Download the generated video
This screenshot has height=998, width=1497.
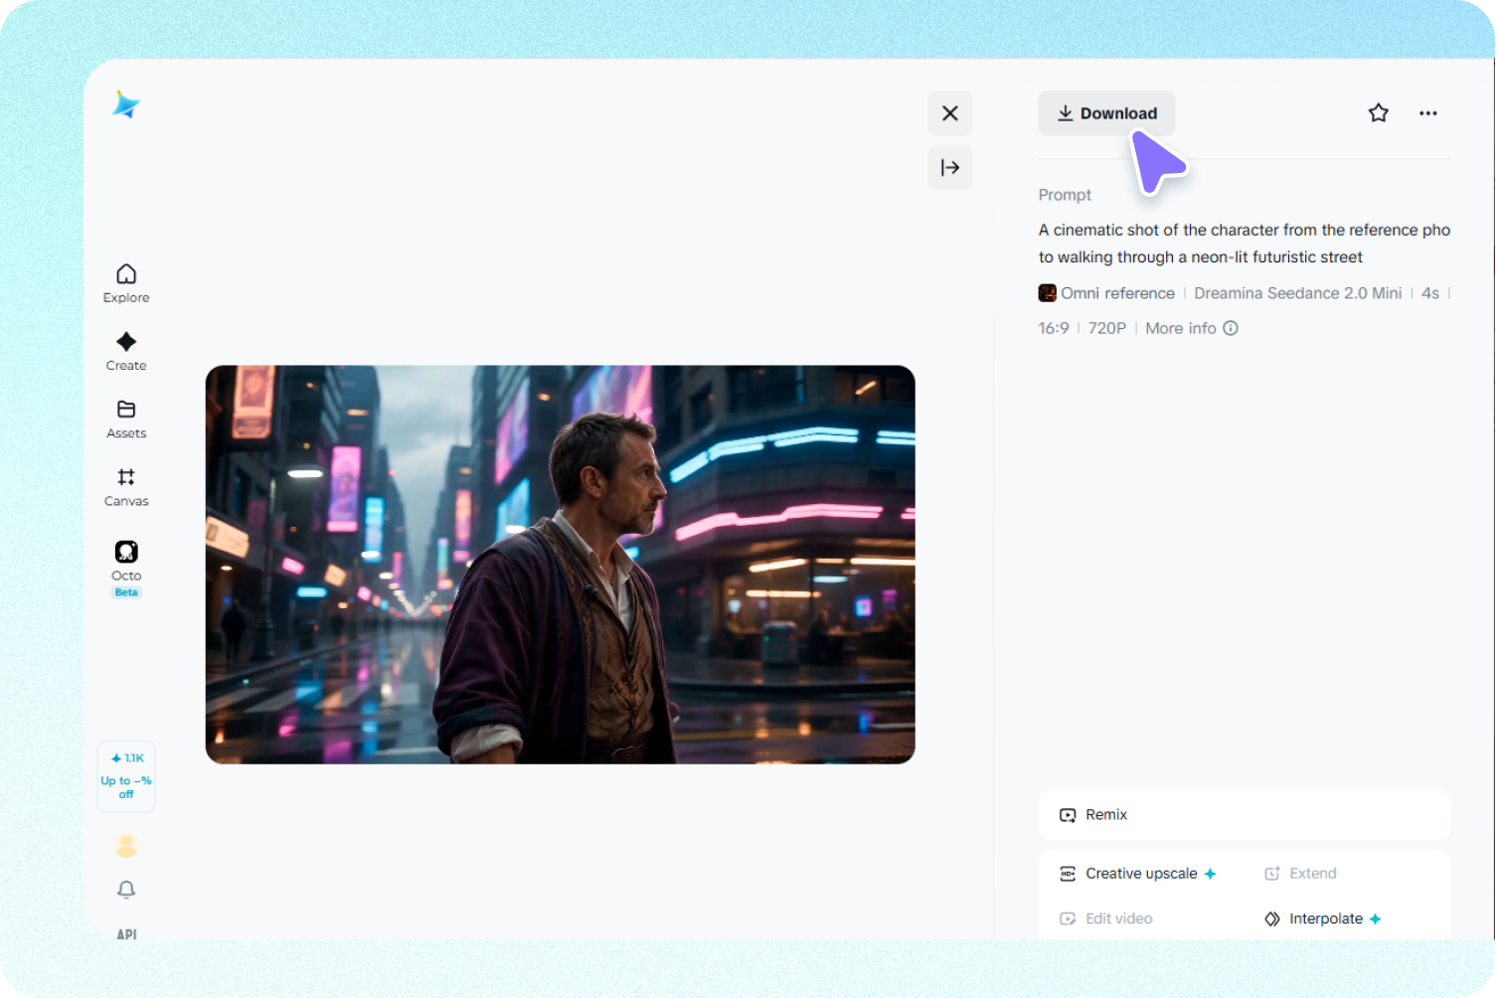point(1106,113)
